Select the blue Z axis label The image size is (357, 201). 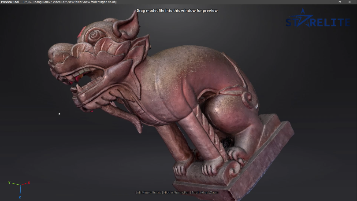click(x=20, y=197)
